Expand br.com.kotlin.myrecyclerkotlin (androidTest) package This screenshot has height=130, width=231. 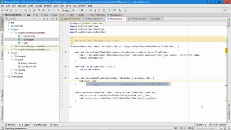pos(12,46)
